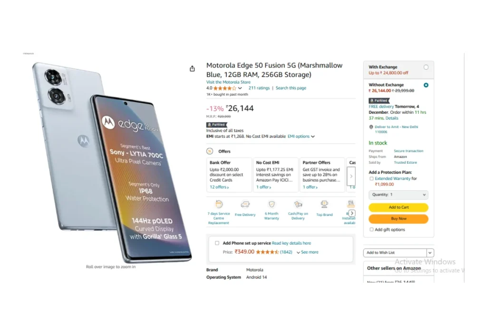
Task: Open the Quantity dropdown
Action: pyautogui.click(x=399, y=195)
